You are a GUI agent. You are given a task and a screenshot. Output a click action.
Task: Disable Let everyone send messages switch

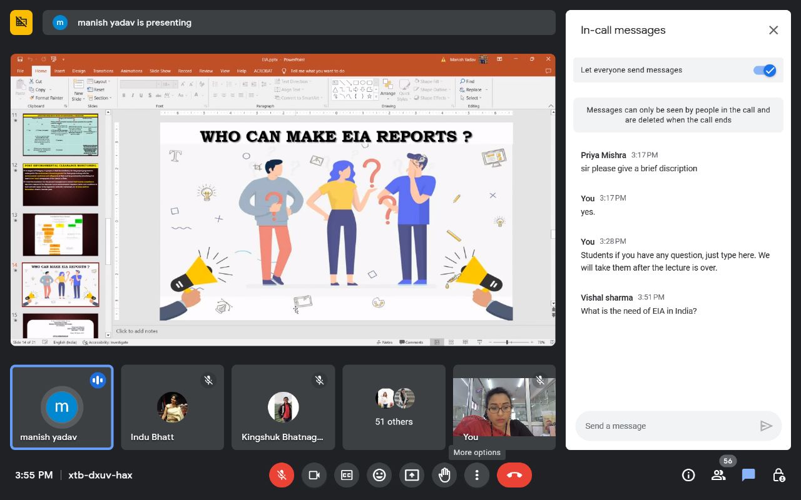point(765,70)
